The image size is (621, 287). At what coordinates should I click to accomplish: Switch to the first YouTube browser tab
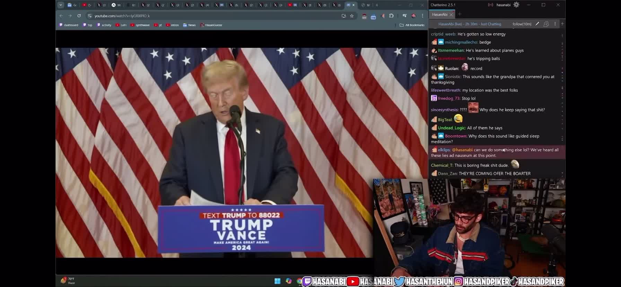(87, 5)
